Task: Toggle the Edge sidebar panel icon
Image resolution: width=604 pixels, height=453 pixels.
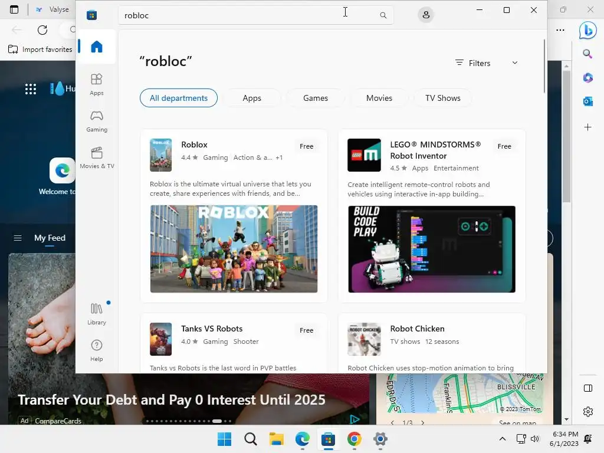Action: 588,388
